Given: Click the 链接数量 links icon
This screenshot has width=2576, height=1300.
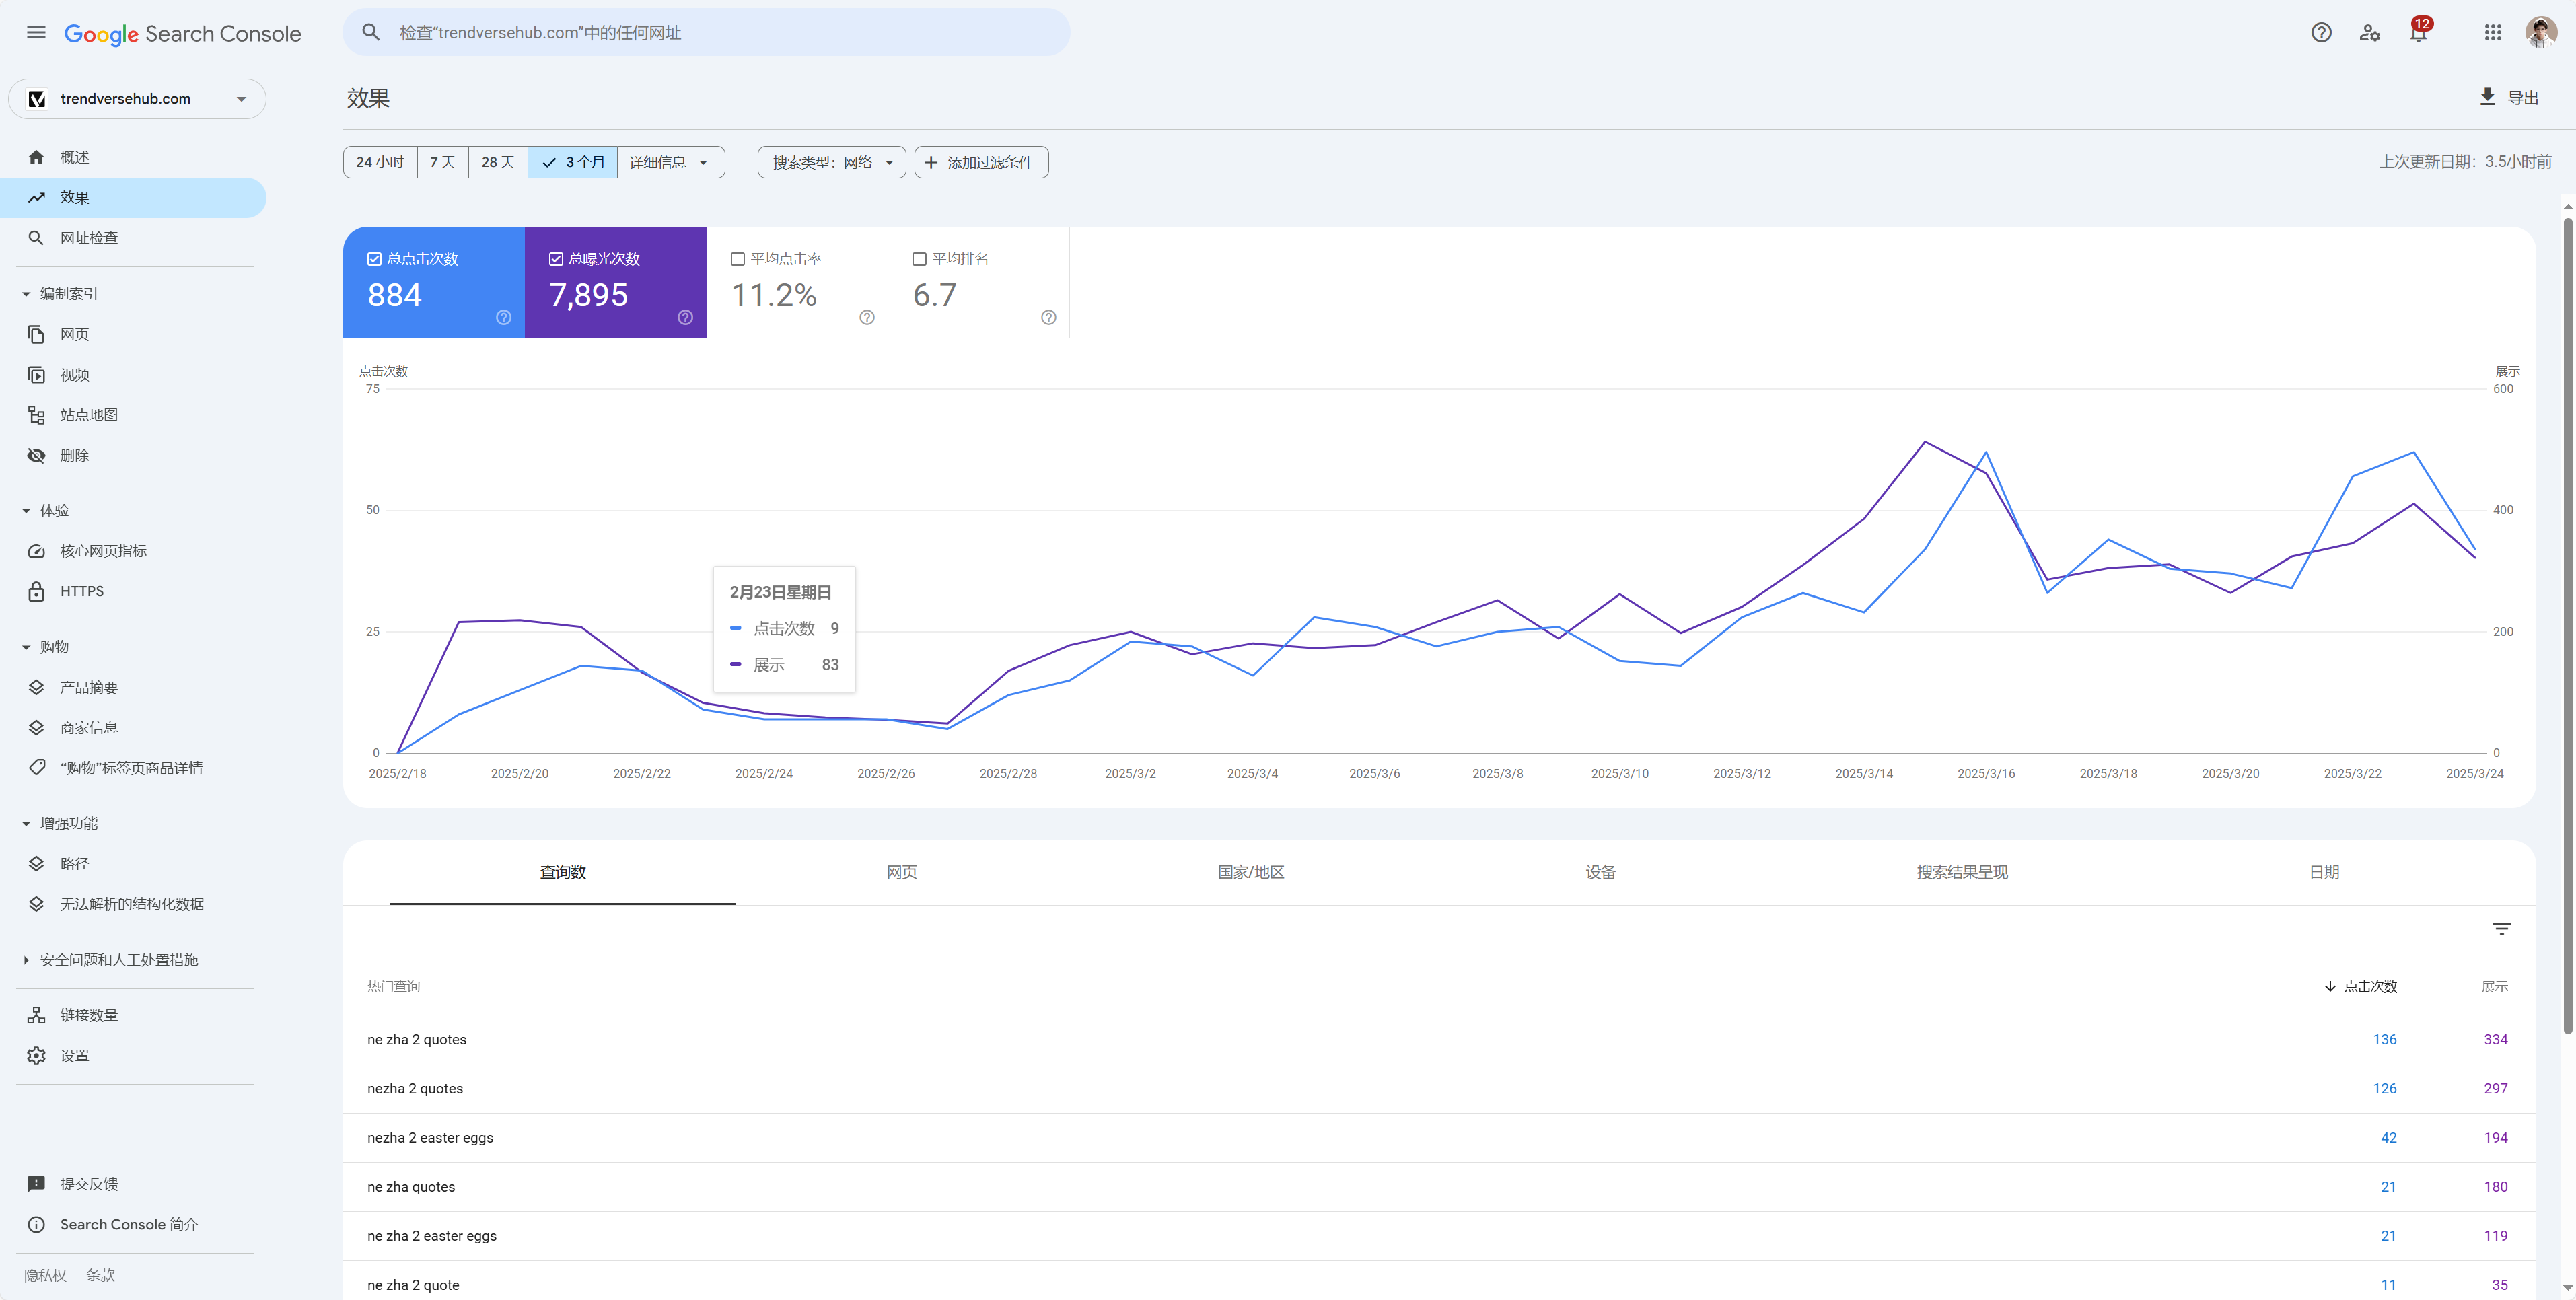Looking at the screenshot, I should tap(36, 1015).
